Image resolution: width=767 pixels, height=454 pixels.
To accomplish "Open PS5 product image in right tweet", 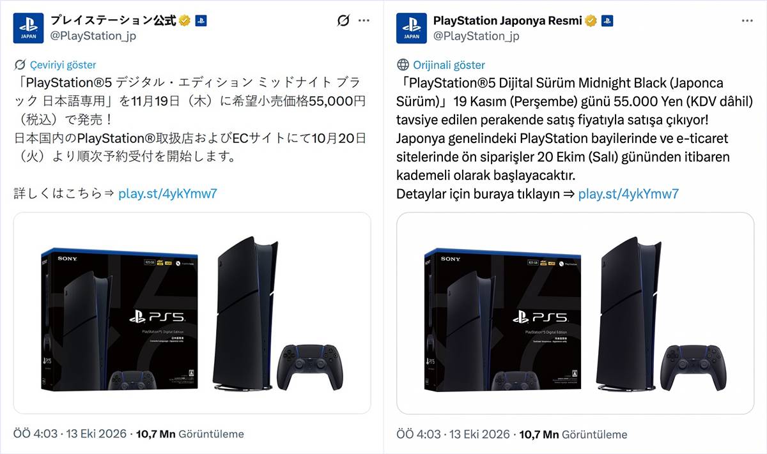I will (x=575, y=313).
